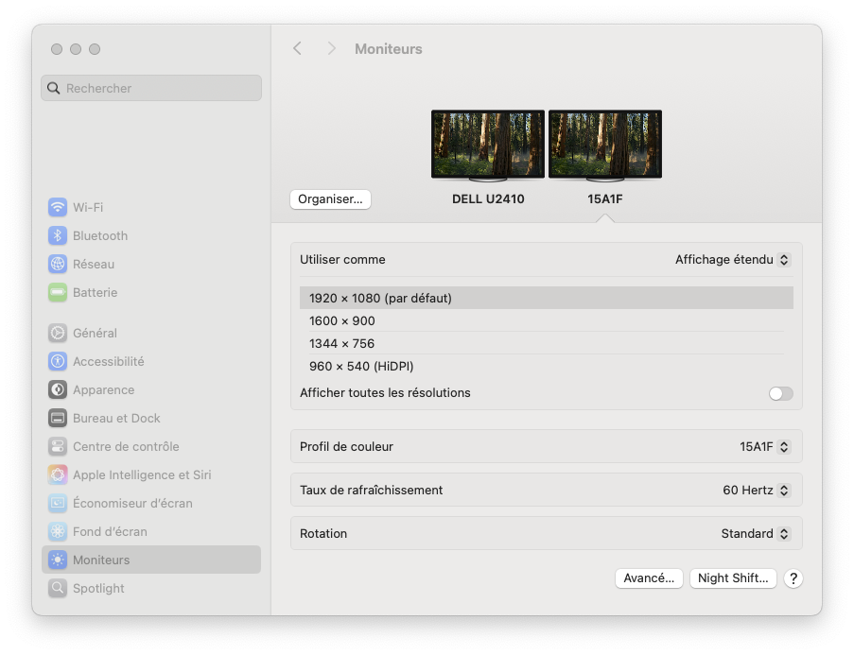Screen dimensions: 854x655
Task: Click the magnifier icon in the search field
Action: (x=53, y=88)
